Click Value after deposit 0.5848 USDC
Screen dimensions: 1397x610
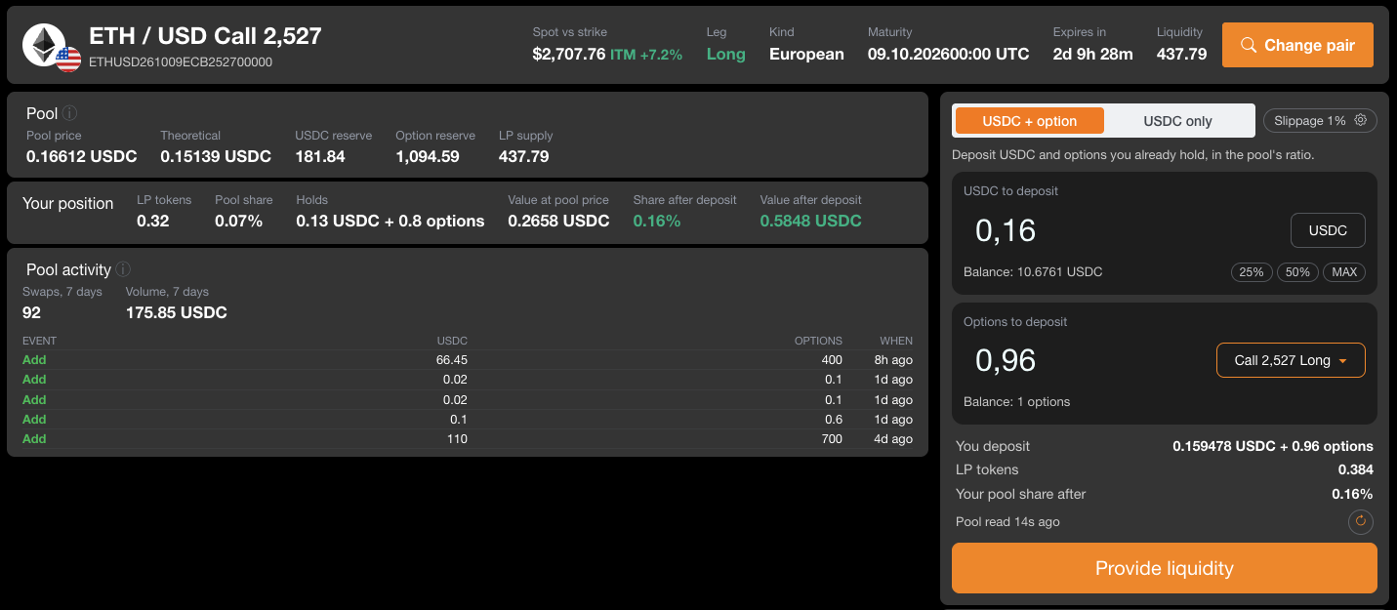pos(811,221)
